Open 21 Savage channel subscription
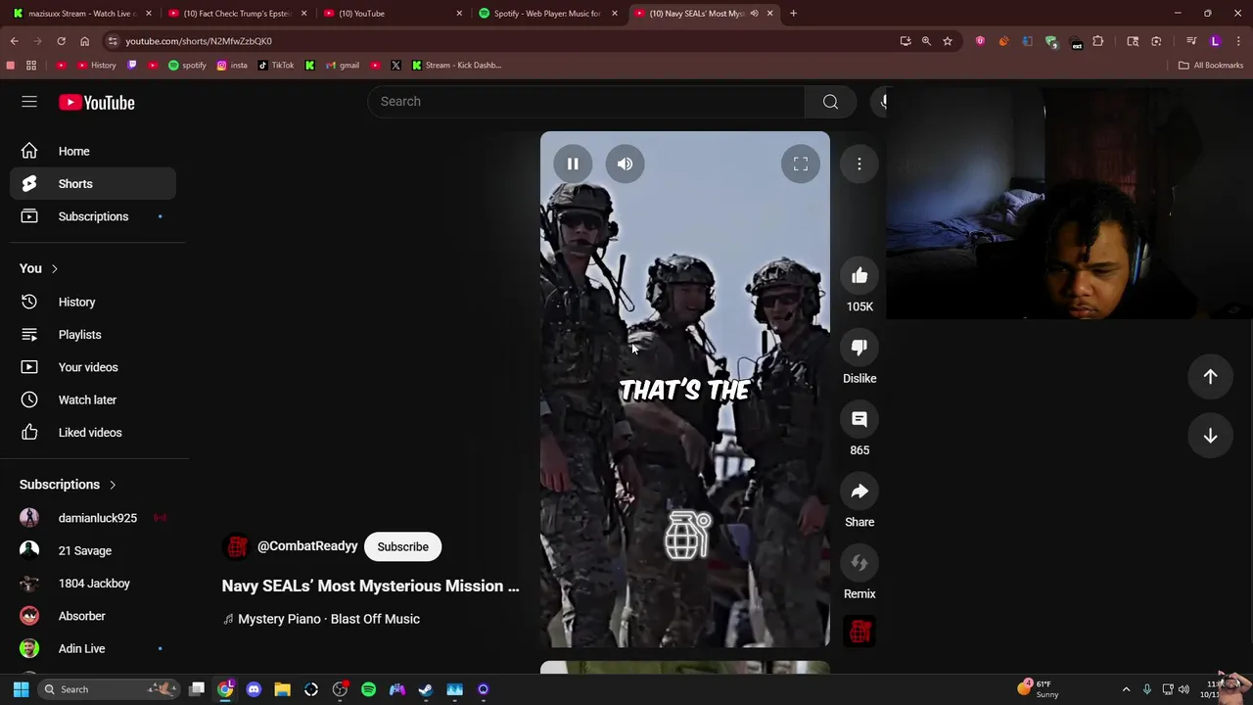 [x=93, y=550]
